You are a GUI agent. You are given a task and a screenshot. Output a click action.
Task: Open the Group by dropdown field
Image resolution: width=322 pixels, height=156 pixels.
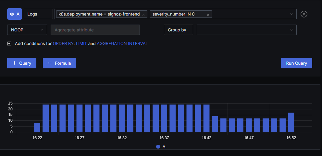click(247, 30)
